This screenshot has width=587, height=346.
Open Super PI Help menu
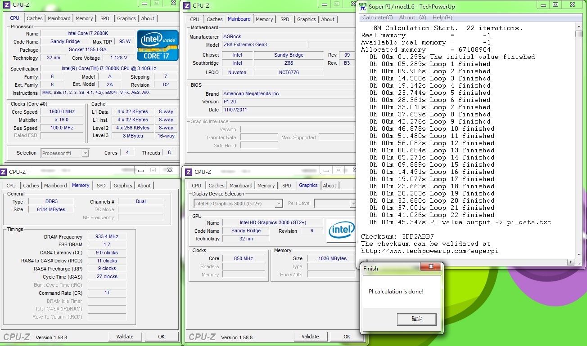click(x=442, y=18)
